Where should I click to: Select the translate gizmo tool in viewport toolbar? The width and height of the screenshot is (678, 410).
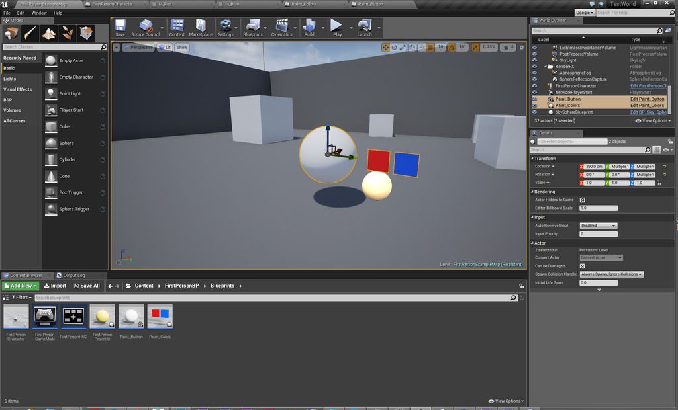[385, 47]
